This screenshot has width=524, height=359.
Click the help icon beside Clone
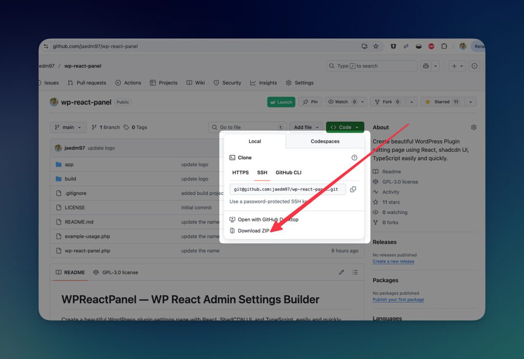(x=354, y=158)
